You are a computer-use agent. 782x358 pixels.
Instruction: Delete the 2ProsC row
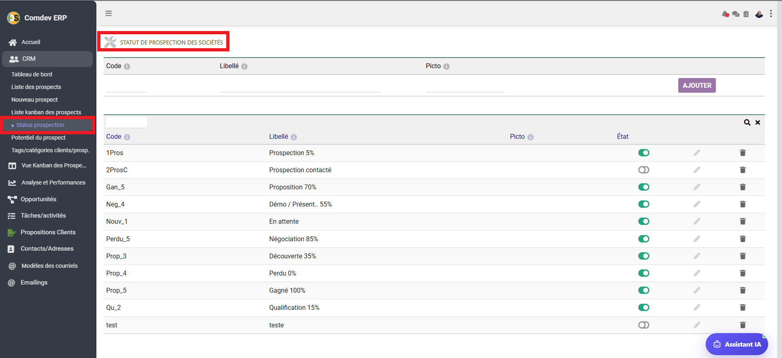[x=743, y=170]
